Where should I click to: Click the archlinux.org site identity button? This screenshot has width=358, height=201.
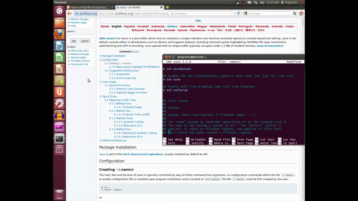[86, 13]
